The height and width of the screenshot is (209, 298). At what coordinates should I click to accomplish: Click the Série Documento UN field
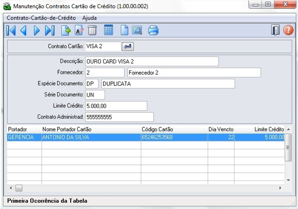[95, 95]
